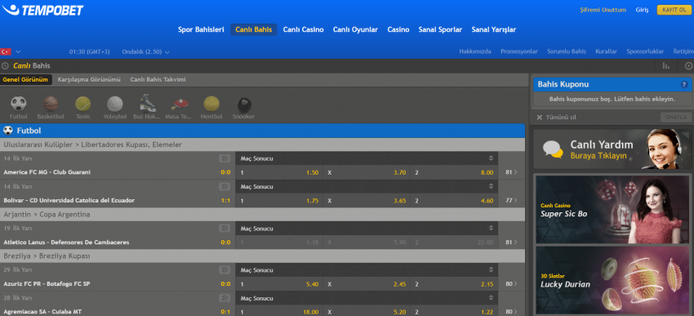Viewport: 694px width, 316px height.
Task: Choose the Tenis ball icon
Action: point(82,104)
